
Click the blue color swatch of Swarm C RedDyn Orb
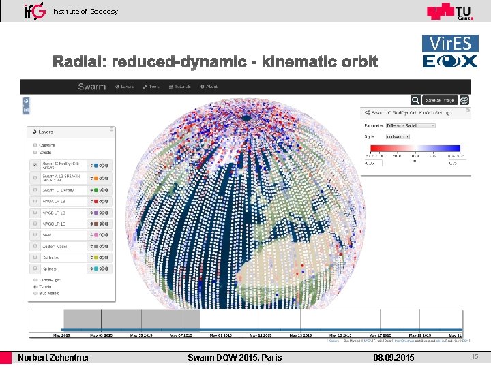click(x=96, y=166)
